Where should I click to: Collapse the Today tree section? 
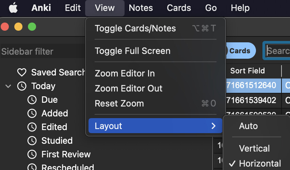pos(9,86)
